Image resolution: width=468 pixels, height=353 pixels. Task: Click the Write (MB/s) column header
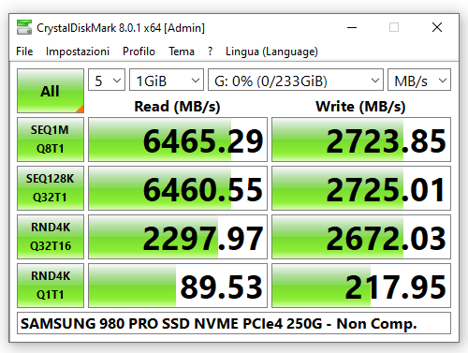tap(360, 107)
